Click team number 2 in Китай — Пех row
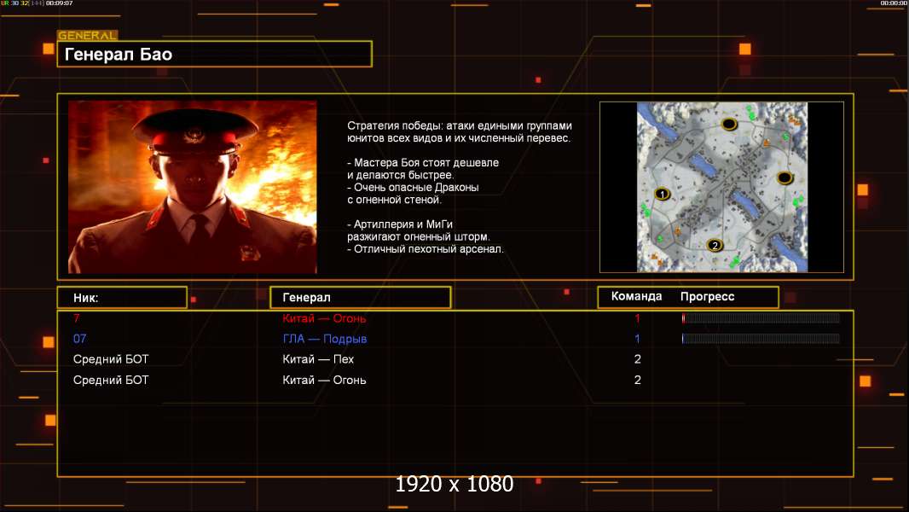The image size is (909, 512). [x=638, y=359]
